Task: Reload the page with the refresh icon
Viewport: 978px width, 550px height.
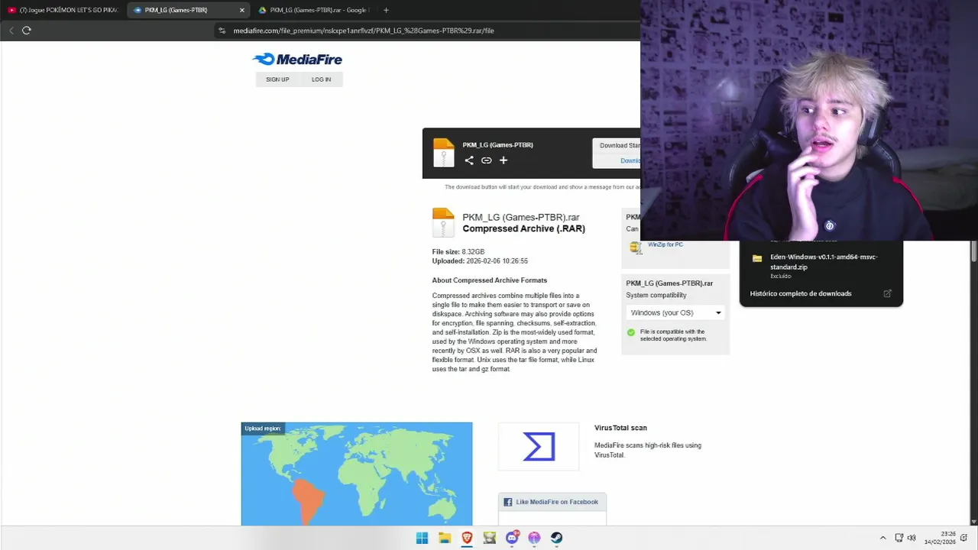Action: click(x=27, y=31)
